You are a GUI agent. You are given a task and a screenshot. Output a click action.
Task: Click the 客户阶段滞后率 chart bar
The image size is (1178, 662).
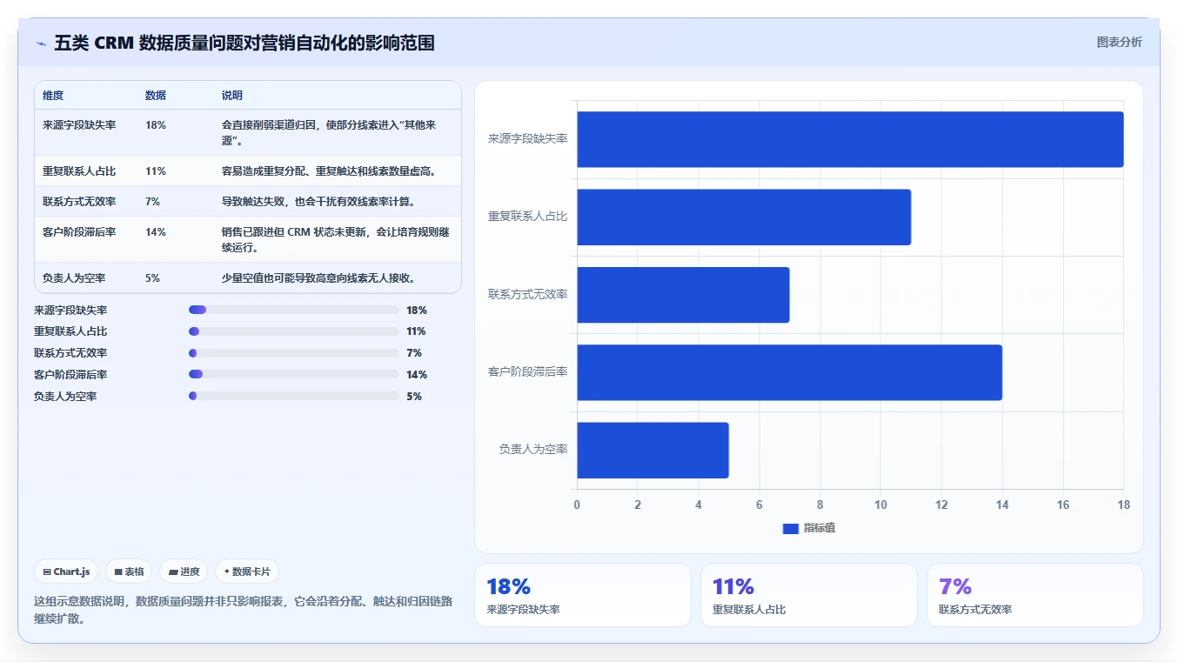pyautogui.click(x=789, y=372)
